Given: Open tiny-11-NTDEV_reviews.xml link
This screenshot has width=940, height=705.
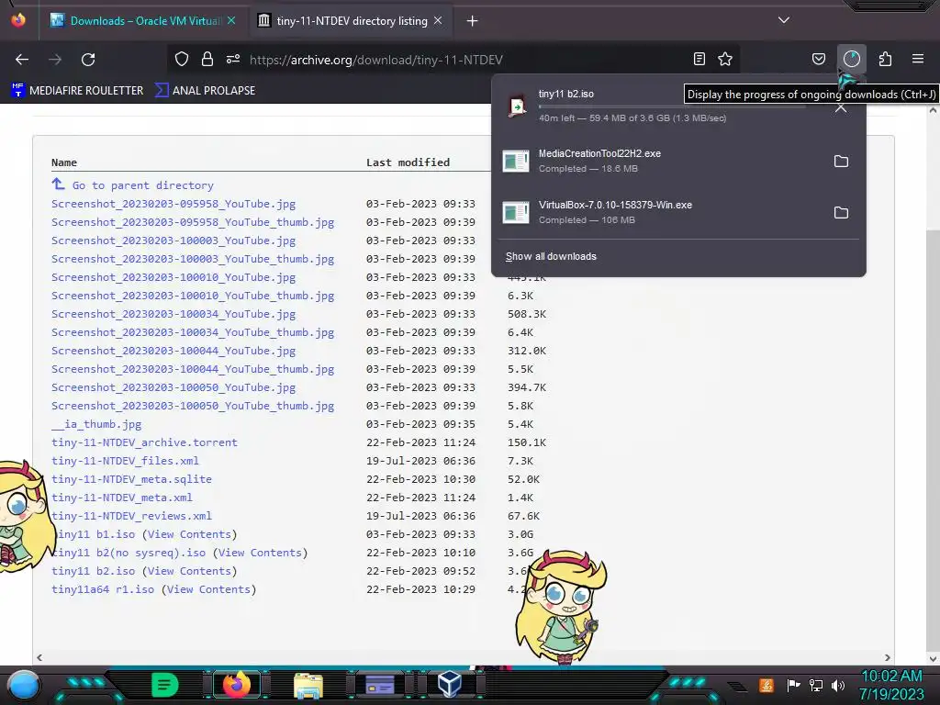Looking at the screenshot, I should (131, 516).
